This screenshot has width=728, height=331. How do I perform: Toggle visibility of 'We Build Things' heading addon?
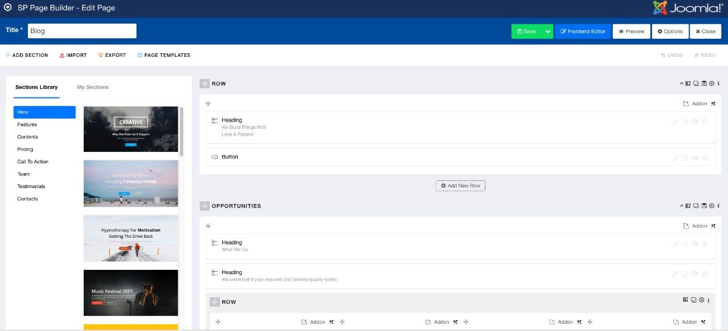pyautogui.click(x=695, y=122)
